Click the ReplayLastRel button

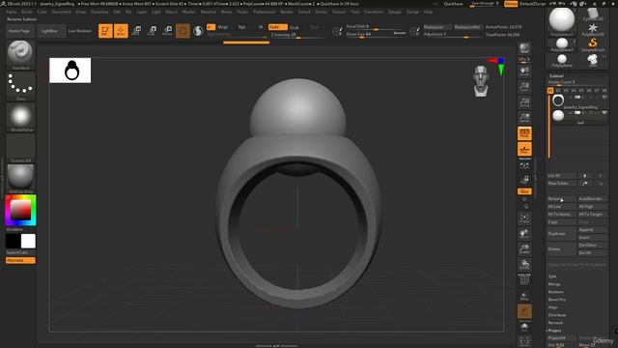pos(467,27)
